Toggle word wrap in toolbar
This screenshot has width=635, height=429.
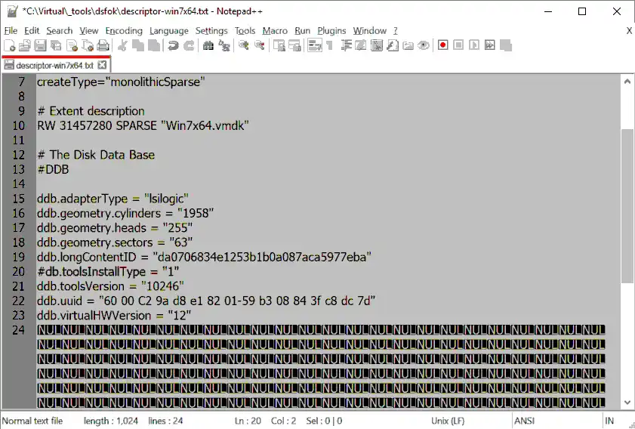pos(315,45)
